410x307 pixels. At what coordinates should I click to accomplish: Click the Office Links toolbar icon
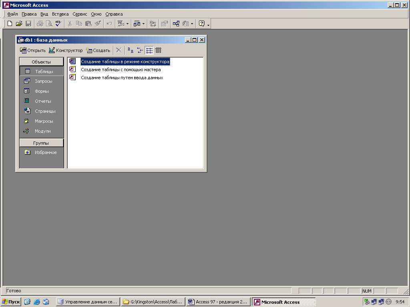click(x=121, y=24)
